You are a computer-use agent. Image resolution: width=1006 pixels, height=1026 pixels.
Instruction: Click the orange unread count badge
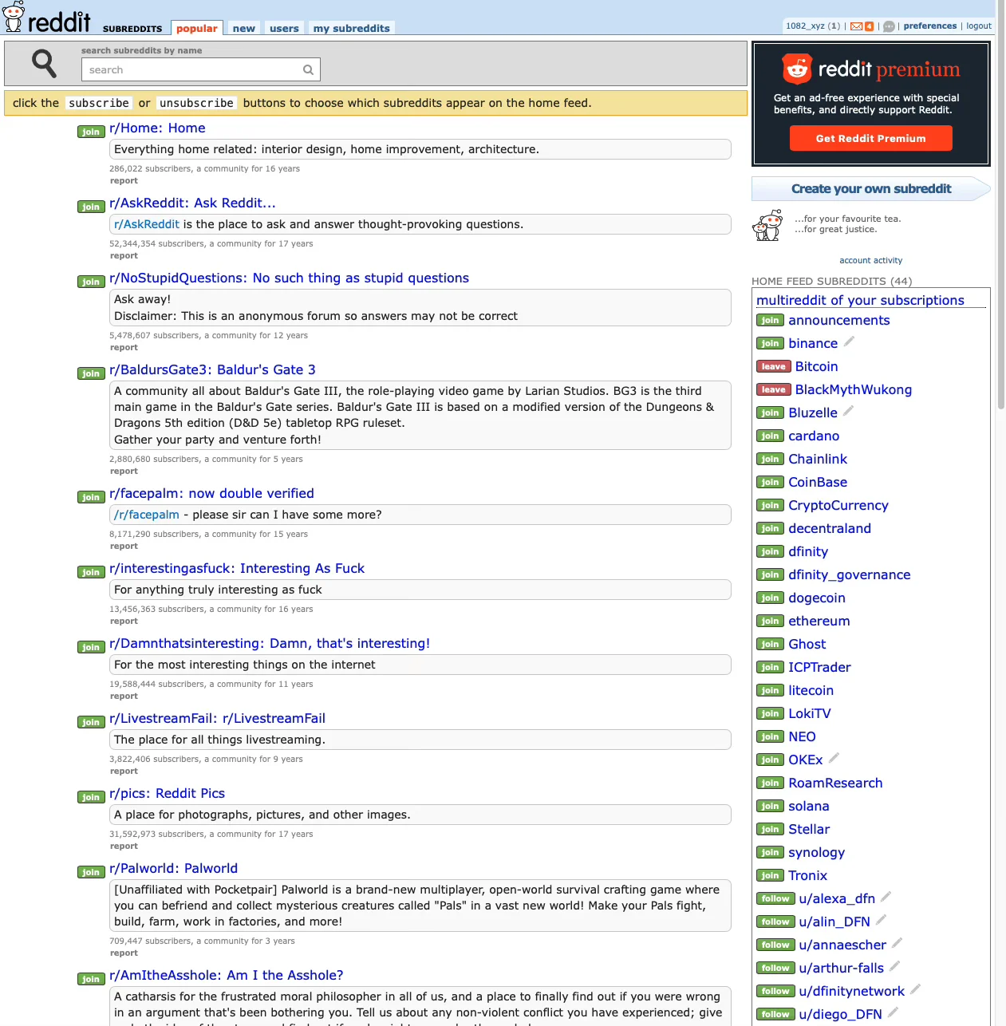coord(869,26)
